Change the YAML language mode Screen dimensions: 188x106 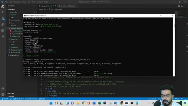[177, 99]
